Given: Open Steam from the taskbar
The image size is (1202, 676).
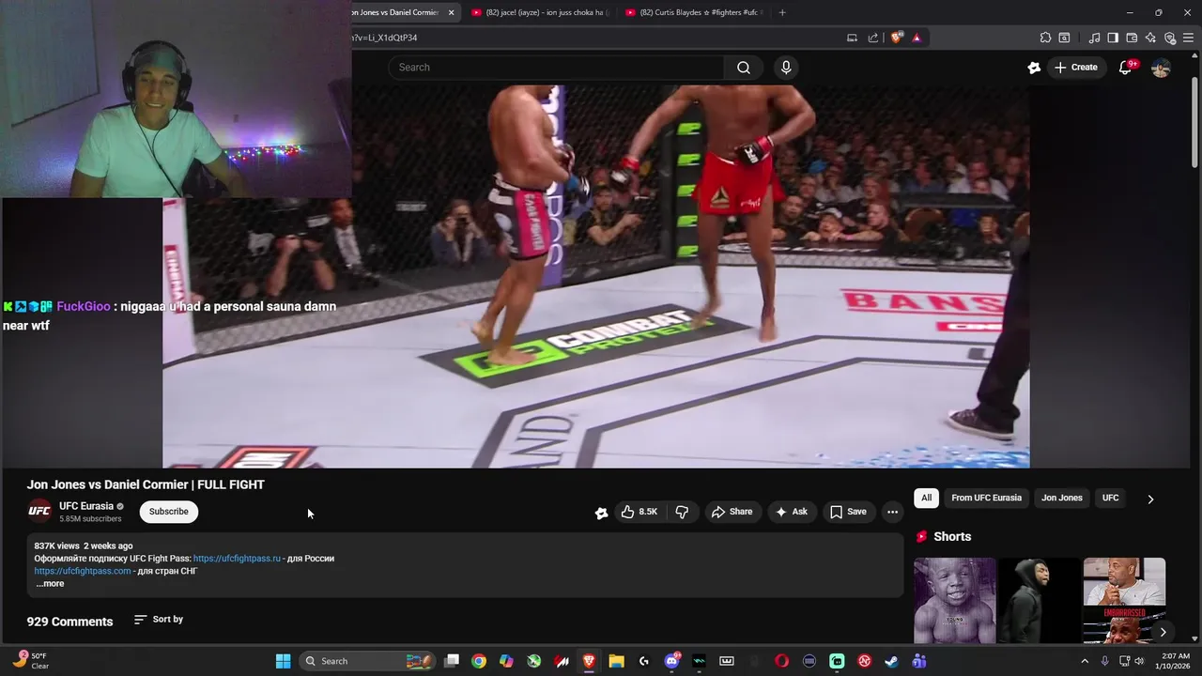Looking at the screenshot, I should 891,661.
